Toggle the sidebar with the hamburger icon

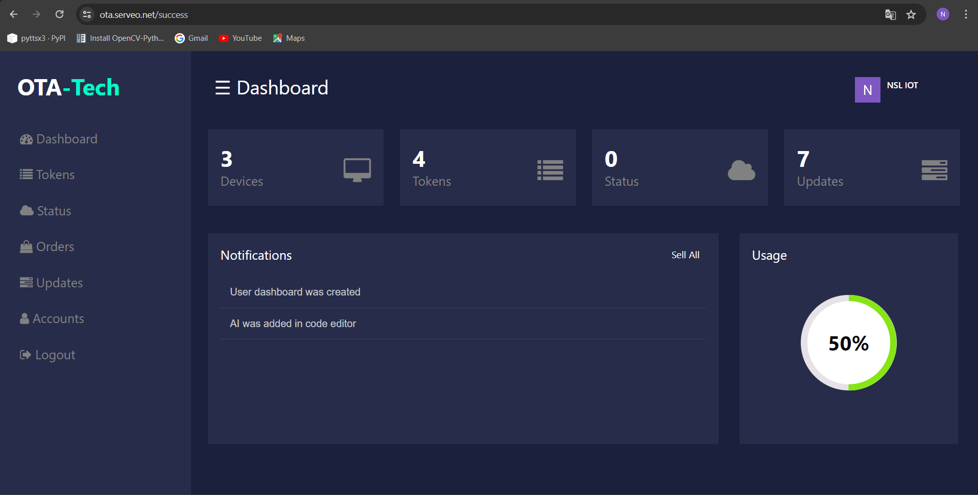click(222, 88)
